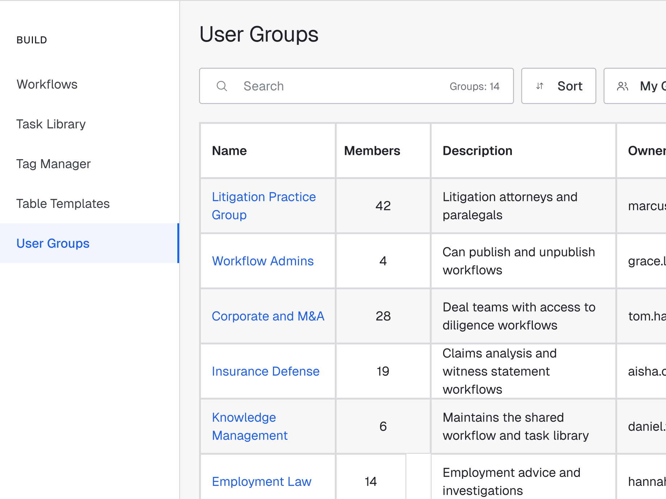Select User Groups sidebar item
Screen dimensions: 666x499
pos(89,243)
